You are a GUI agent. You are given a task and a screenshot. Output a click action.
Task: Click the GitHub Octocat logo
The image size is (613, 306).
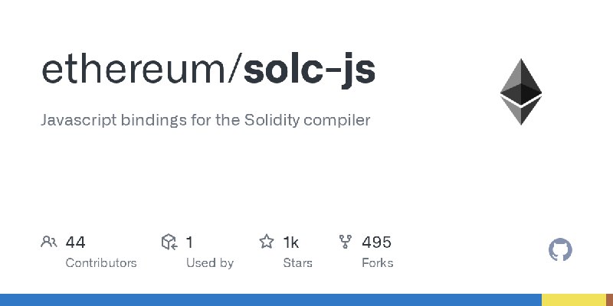(x=561, y=250)
